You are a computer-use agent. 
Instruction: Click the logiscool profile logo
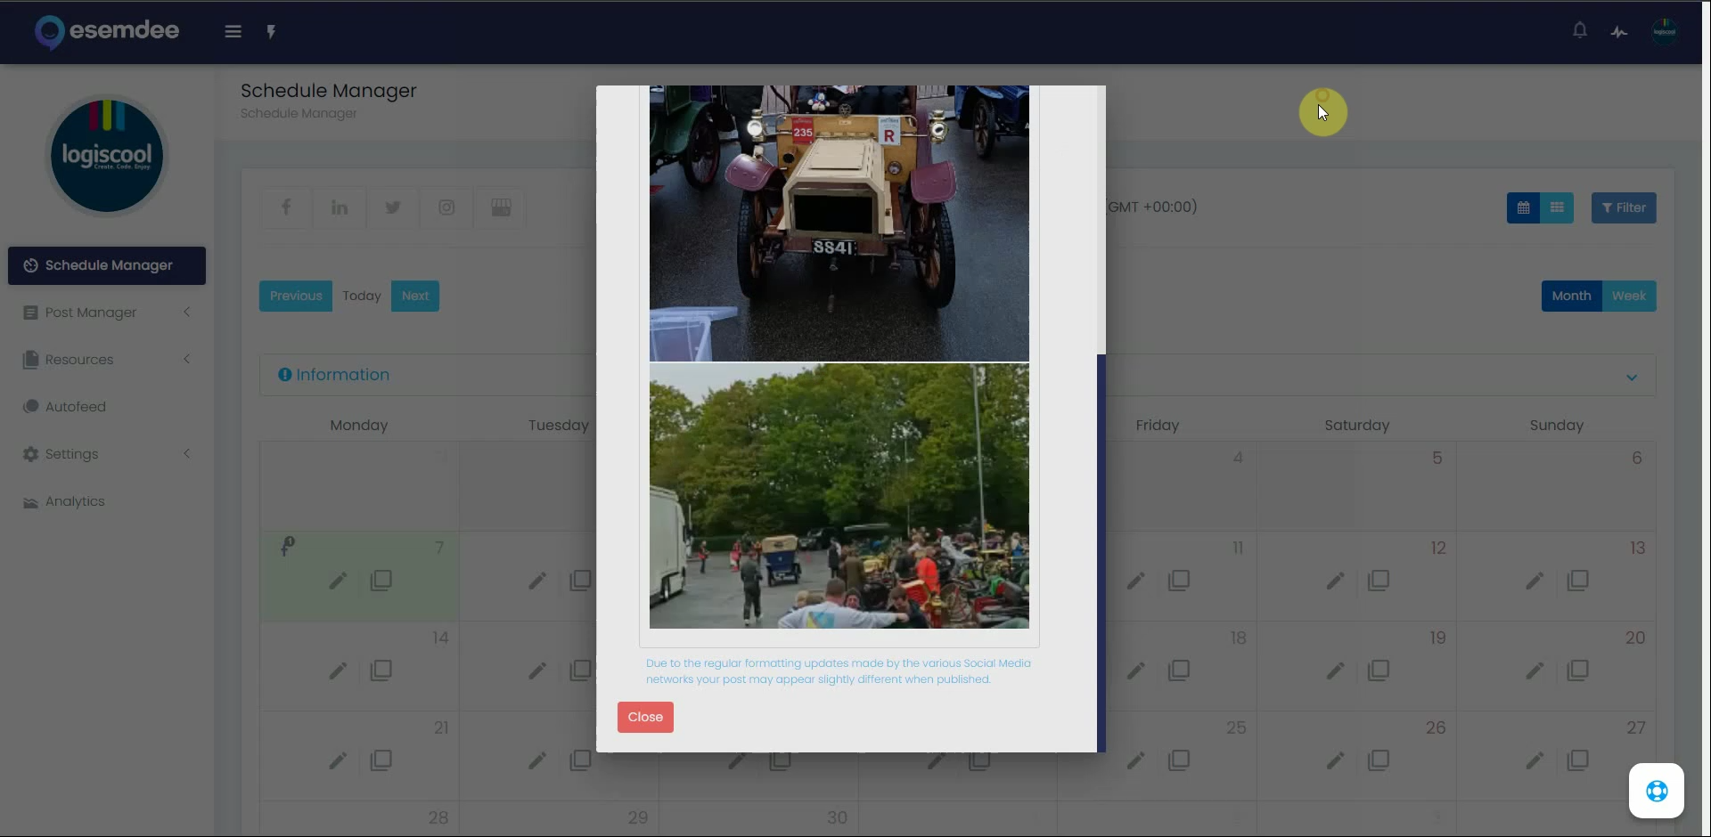pyautogui.click(x=107, y=156)
